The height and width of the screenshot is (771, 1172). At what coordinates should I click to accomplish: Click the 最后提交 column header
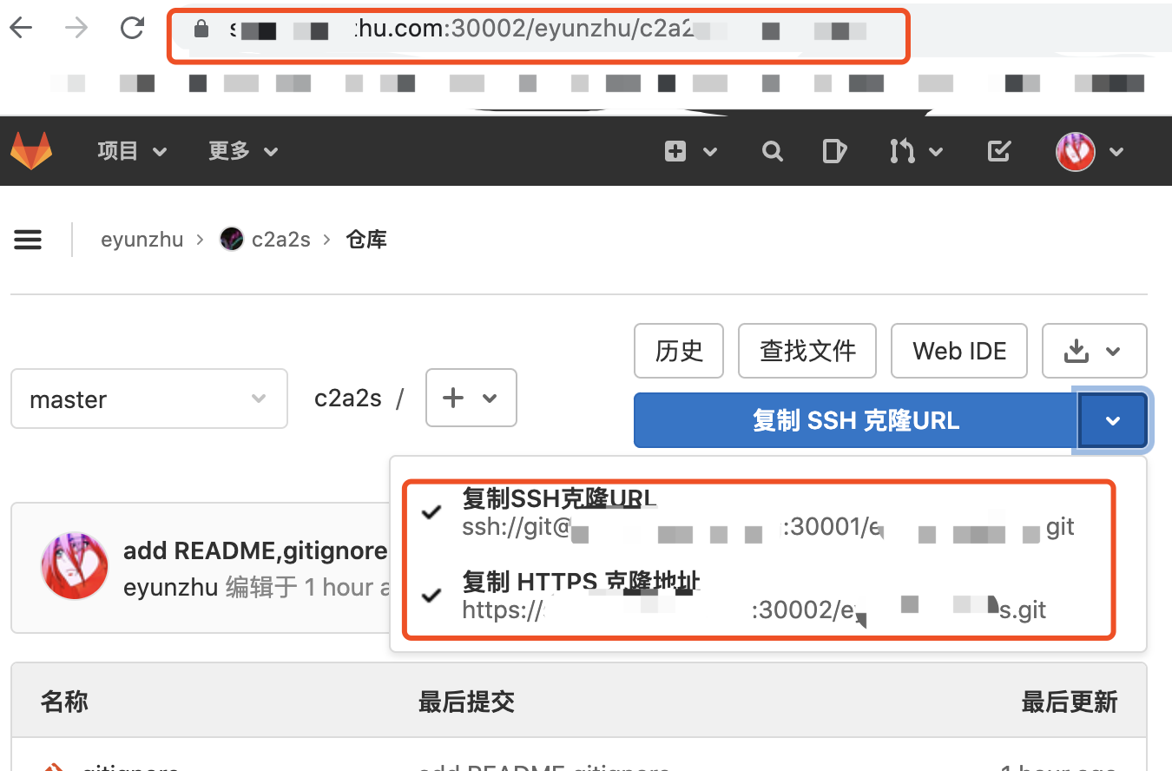point(466,702)
